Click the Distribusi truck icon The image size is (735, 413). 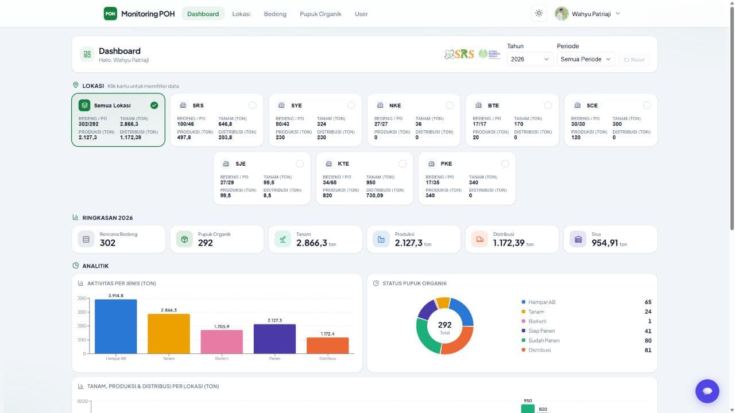click(480, 239)
